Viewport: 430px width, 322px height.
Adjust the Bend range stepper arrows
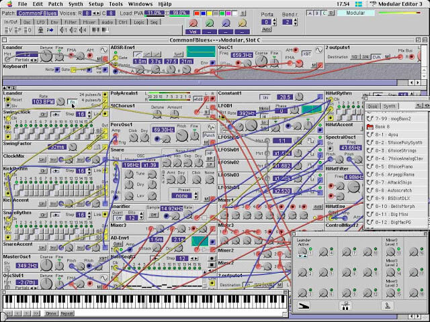[296, 22]
